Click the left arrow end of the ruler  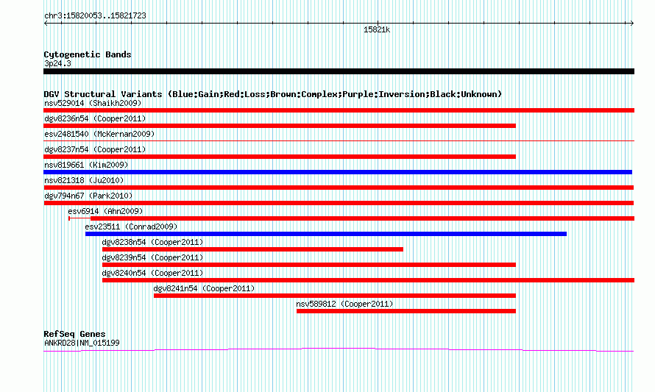pyautogui.click(x=46, y=24)
